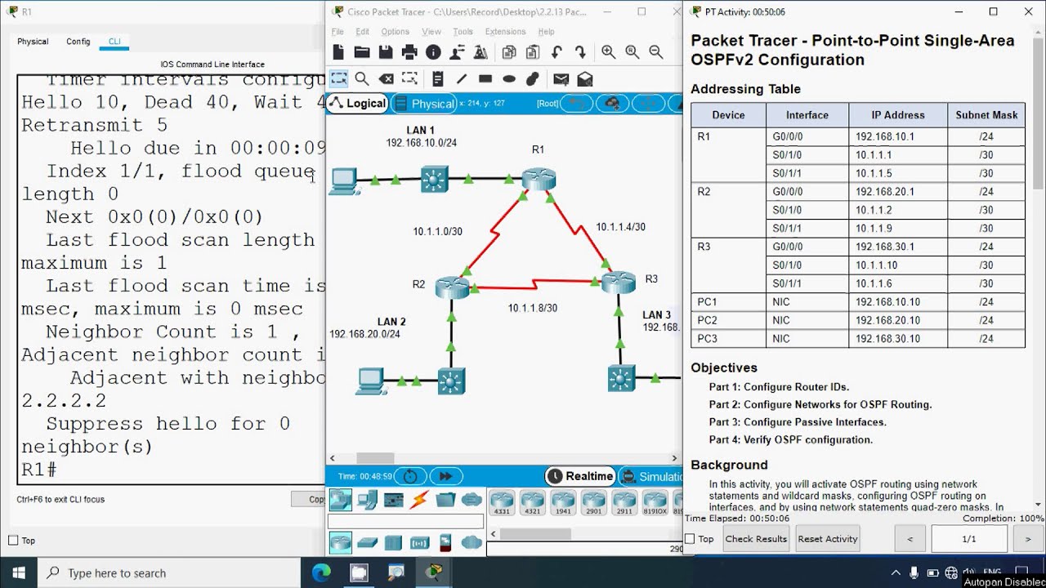
Task: Open the Extensions menu
Action: point(505,32)
